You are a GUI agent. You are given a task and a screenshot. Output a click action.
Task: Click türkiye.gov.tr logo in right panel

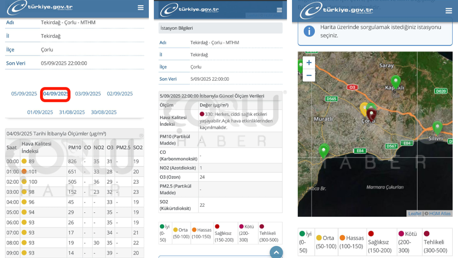(336, 11)
